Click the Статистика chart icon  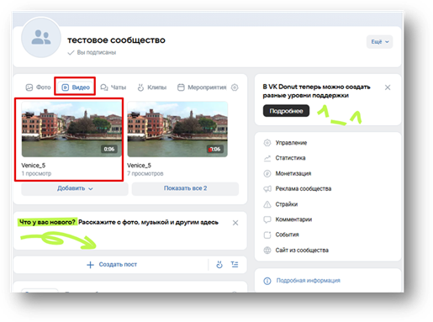point(267,158)
